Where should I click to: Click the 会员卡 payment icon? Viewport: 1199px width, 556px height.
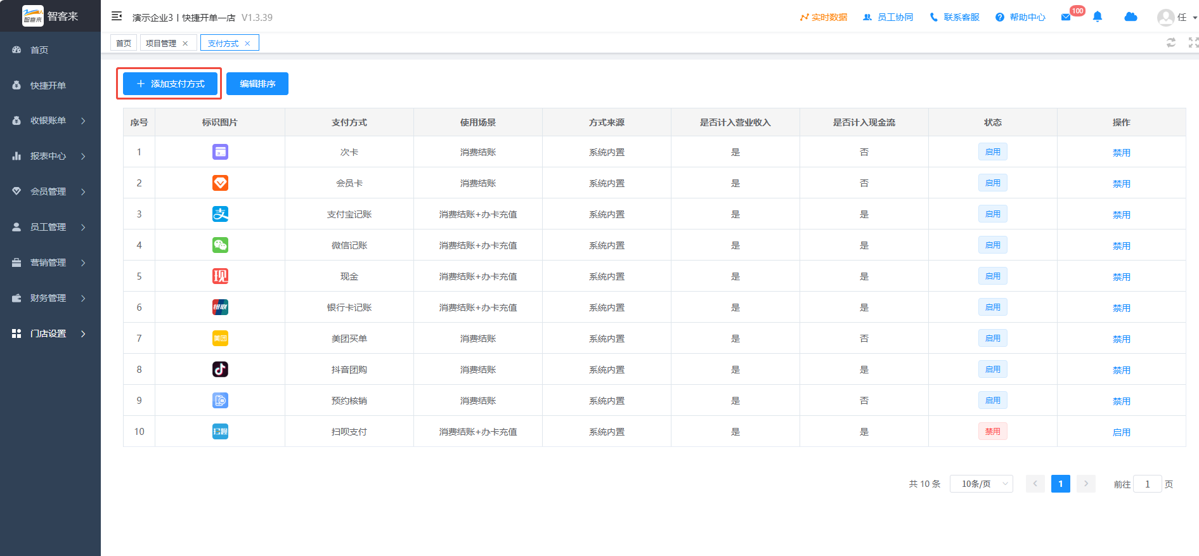220,183
